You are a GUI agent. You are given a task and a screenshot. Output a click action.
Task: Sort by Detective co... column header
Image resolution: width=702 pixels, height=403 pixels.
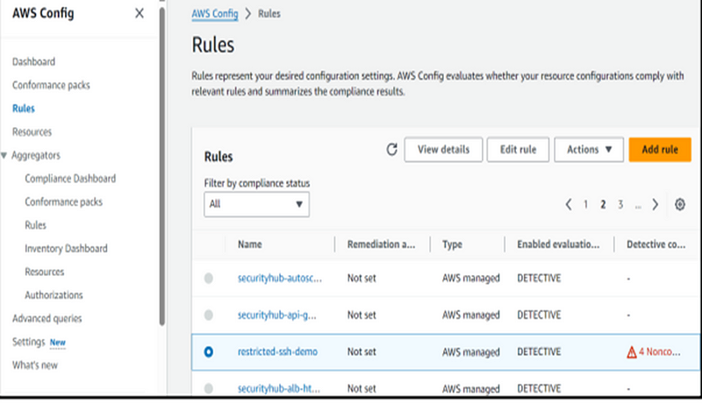pyautogui.click(x=655, y=244)
